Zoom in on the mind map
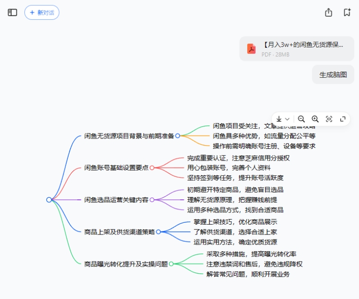Screen dimensions: 359x299 315,119
